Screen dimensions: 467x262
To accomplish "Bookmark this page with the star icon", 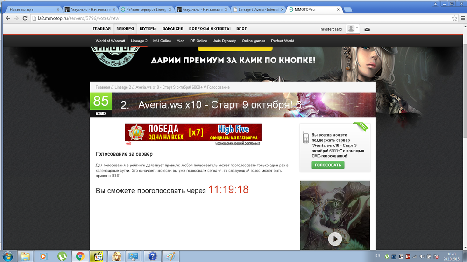I will (454, 19).
